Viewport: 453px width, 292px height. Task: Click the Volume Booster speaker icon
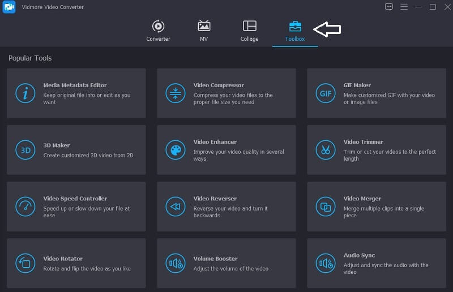click(175, 263)
